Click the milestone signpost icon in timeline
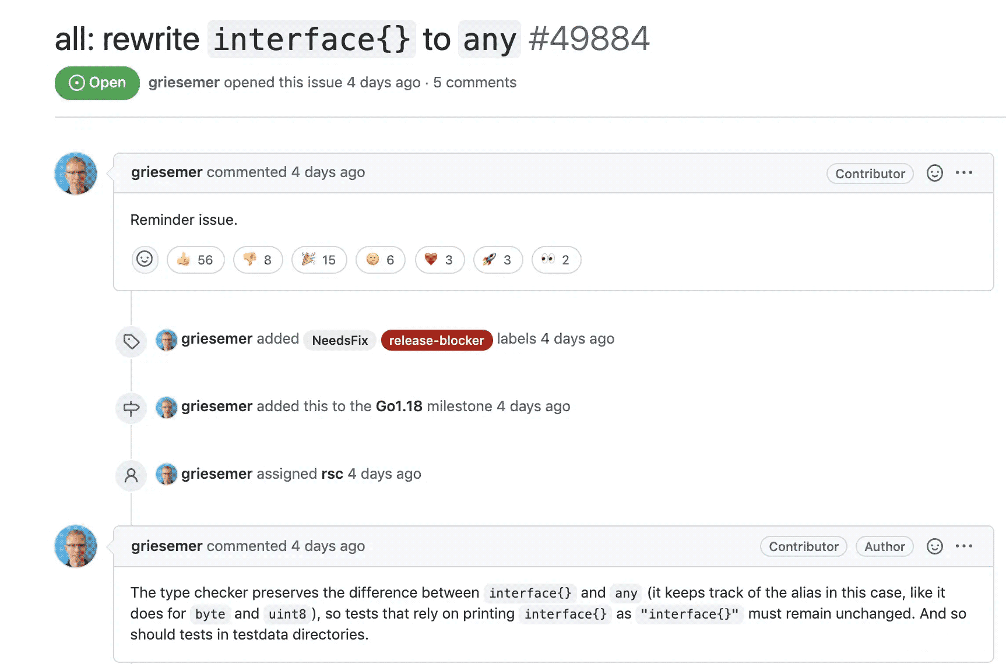 tap(131, 408)
